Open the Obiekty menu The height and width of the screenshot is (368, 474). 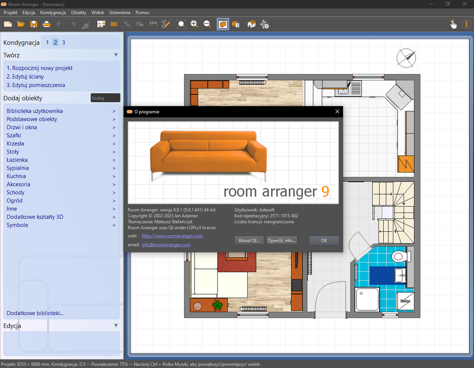click(x=79, y=12)
